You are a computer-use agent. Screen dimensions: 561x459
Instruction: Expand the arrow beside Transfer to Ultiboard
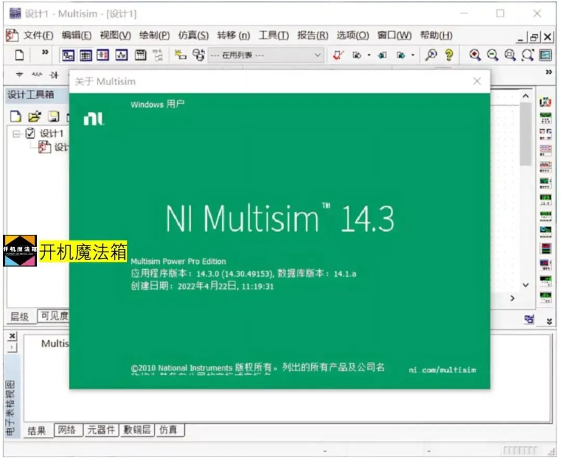[369, 55]
